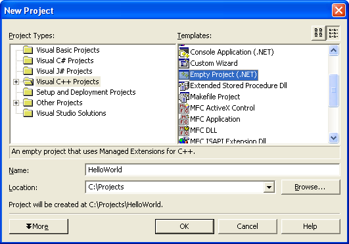349x244 pixels.
Task: Switch templates to Large Icons view
Action: point(319,33)
